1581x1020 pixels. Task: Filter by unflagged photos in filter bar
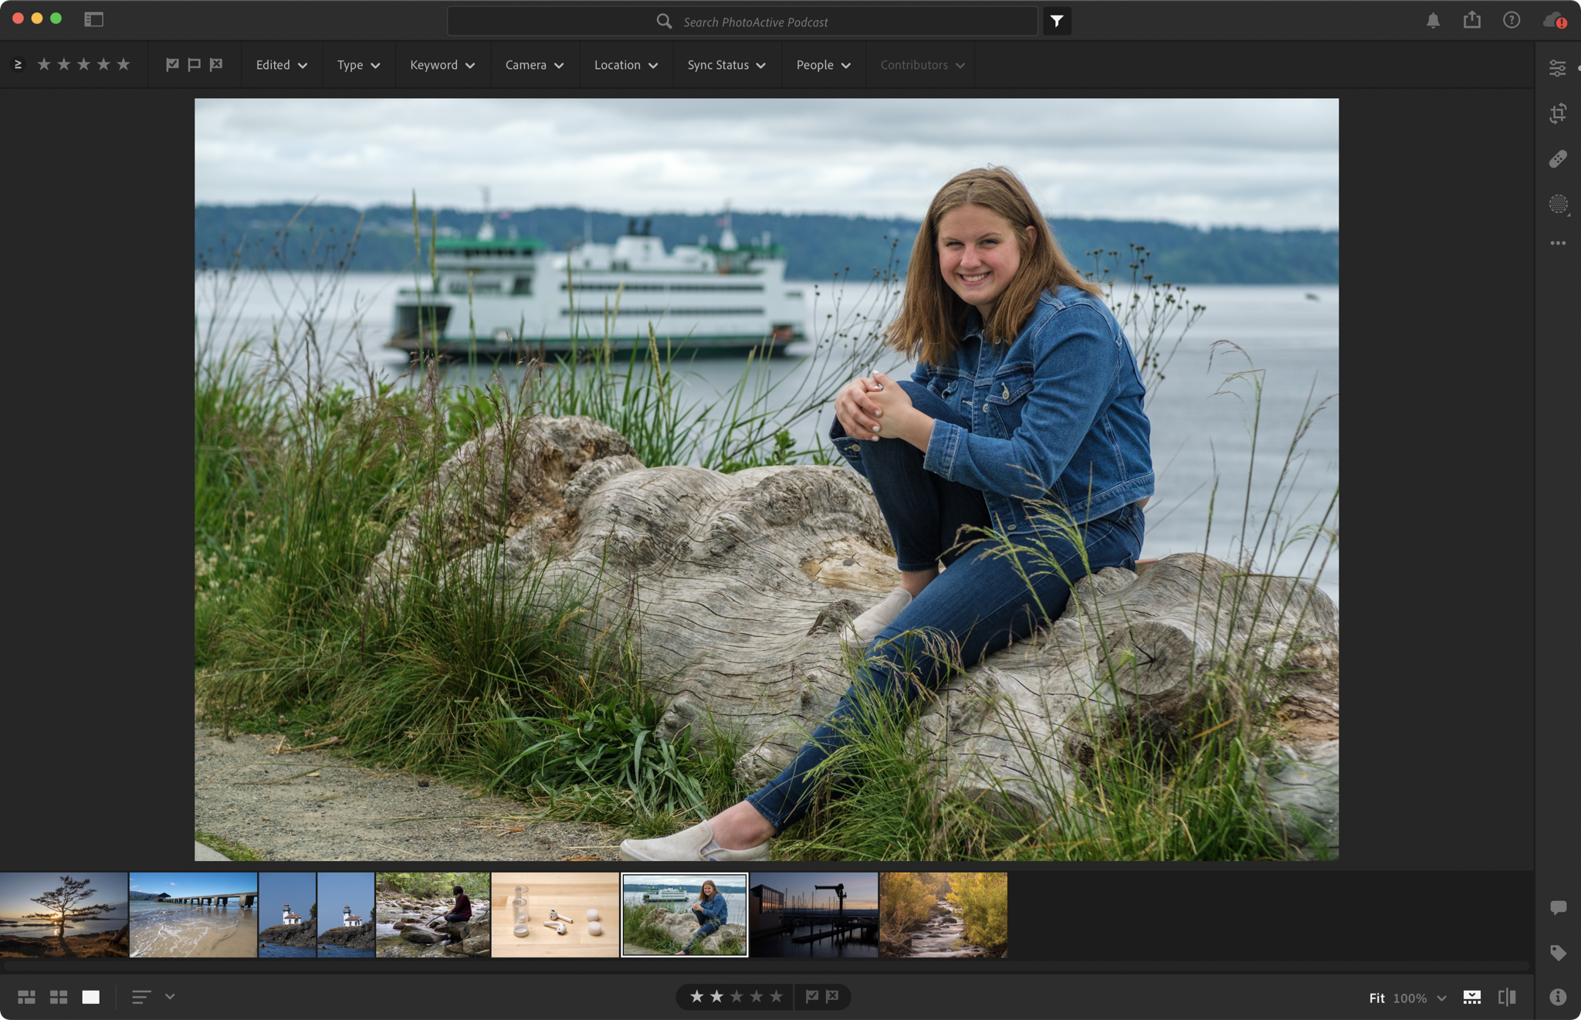click(x=194, y=65)
